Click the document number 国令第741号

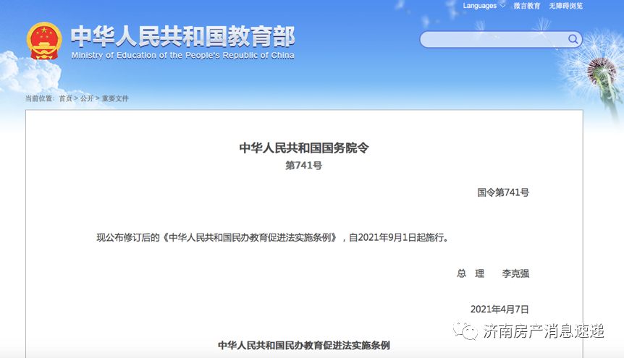tap(503, 192)
